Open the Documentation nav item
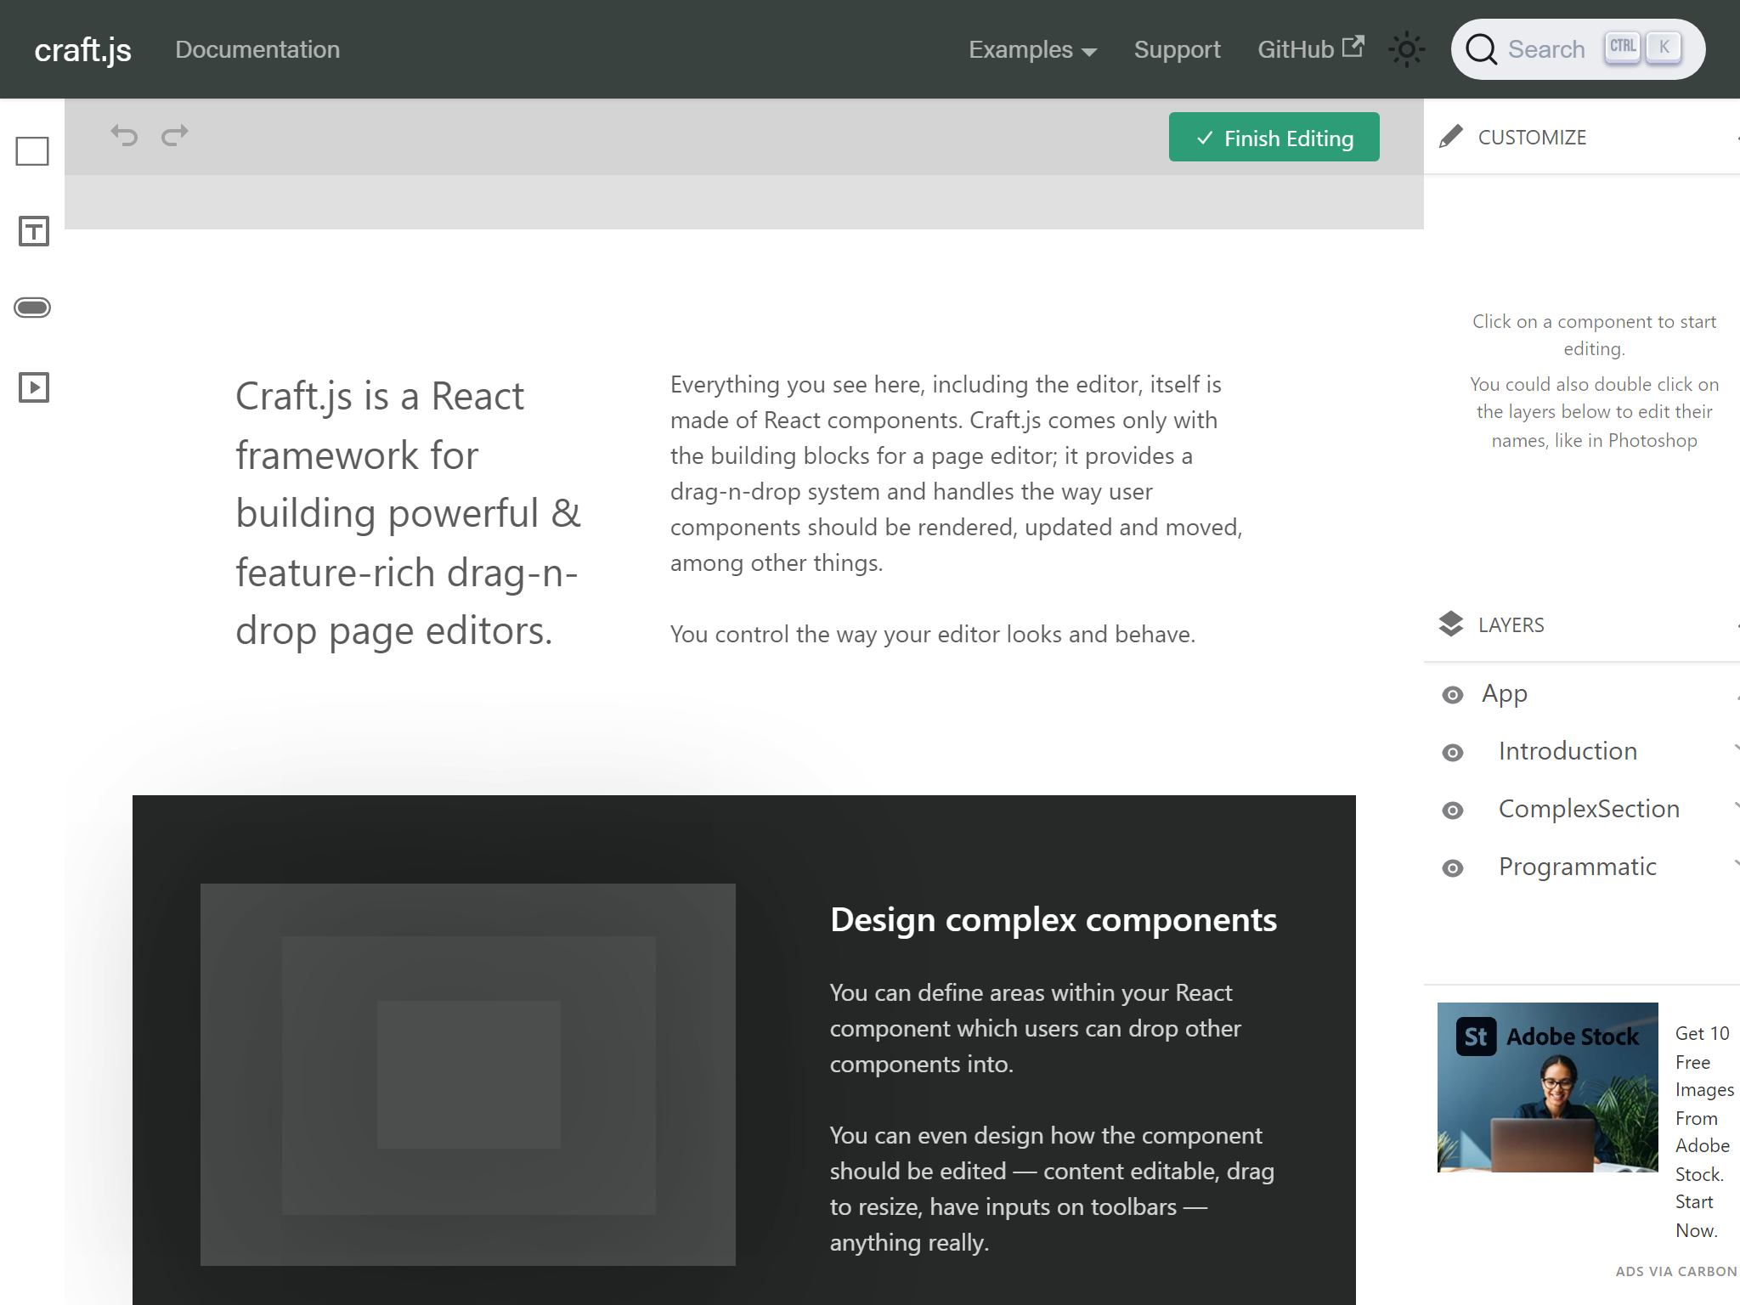 click(257, 49)
